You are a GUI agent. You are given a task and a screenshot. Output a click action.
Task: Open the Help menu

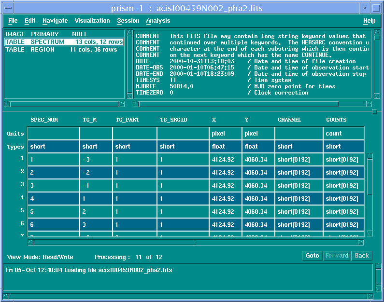[x=370, y=21]
